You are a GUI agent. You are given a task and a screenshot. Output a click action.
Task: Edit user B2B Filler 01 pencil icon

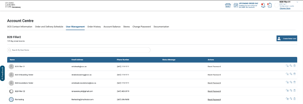[291, 66]
